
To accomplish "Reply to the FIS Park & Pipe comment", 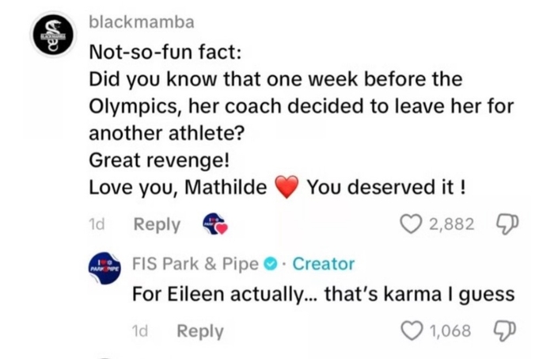I will (x=199, y=331).
